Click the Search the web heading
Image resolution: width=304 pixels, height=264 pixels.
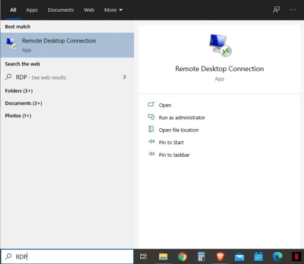[22, 64]
